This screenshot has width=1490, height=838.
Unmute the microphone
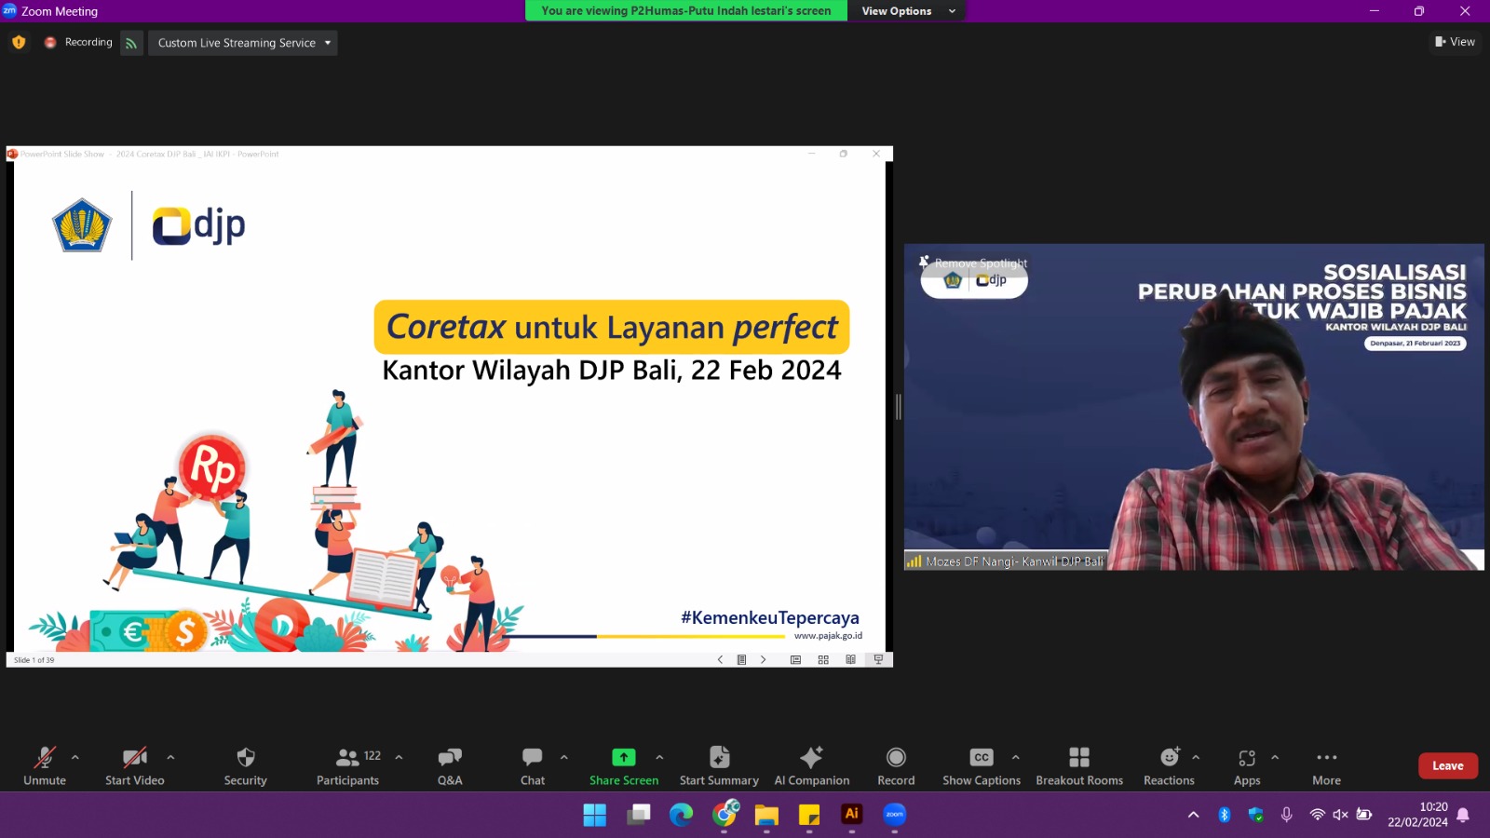click(x=45, y=765)
